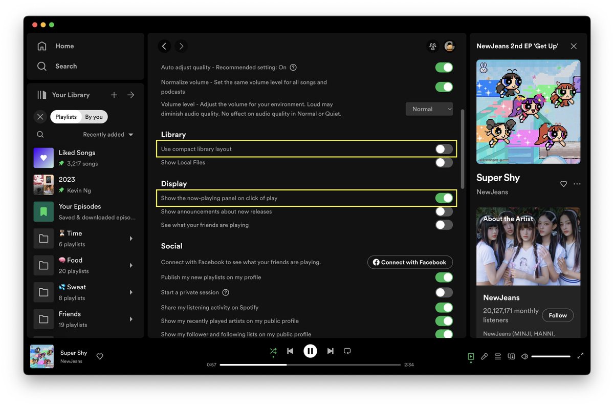
Task: Click the settings page scrollbar
Action: (463, 148)
